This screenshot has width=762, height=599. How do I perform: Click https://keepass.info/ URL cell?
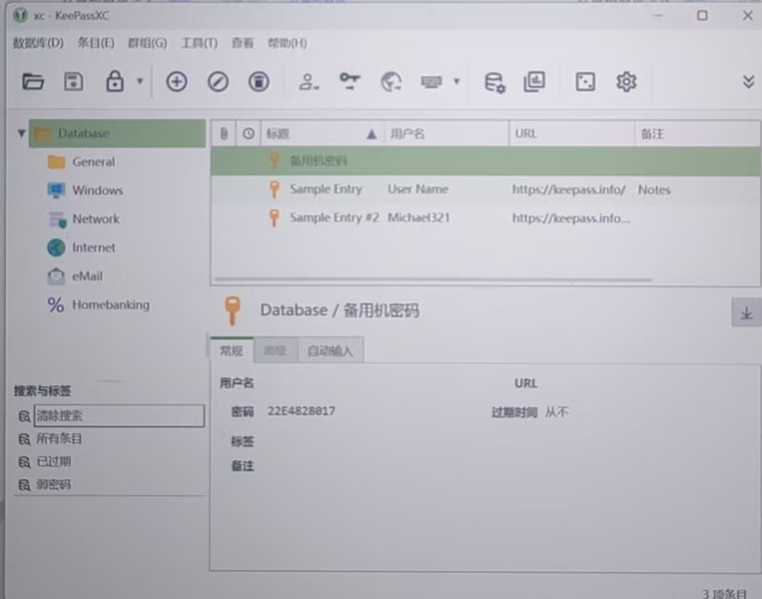pyautogui.click(x=569, y=189)
